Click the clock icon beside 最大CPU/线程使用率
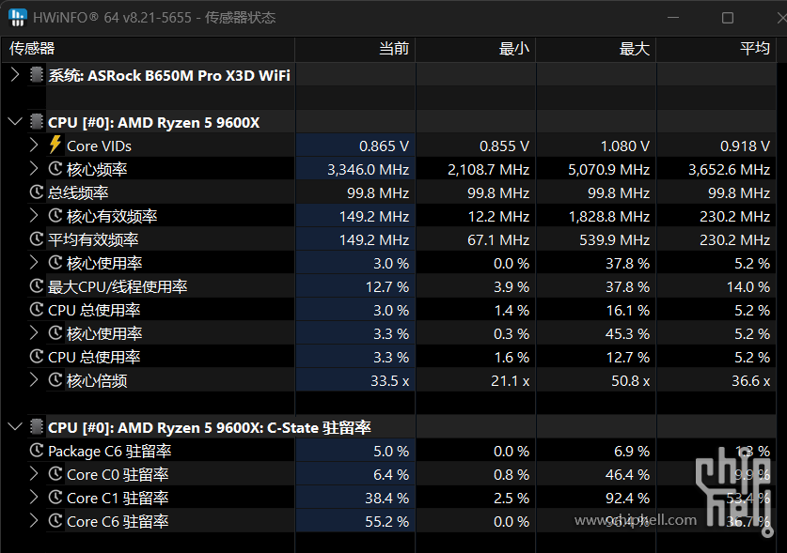This screenshot has width=787, height=553. pyautogui.click(x=37, y=285)
